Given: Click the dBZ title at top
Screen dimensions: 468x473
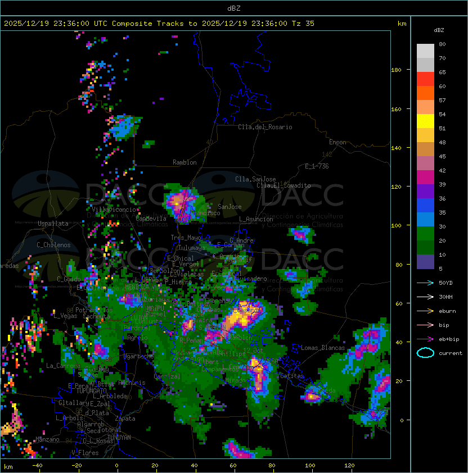Looking at the screenshot, I should pos(234,8).
